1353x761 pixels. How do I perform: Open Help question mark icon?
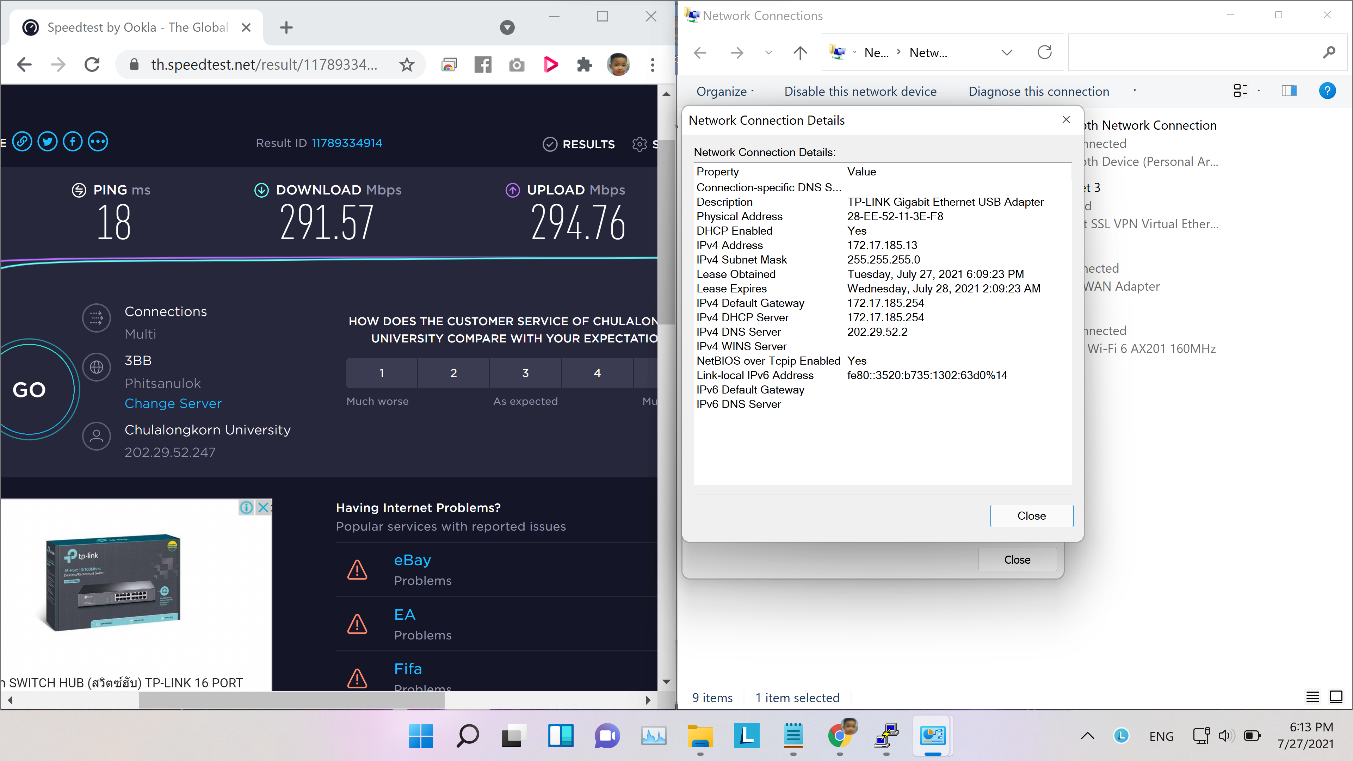(x=1327, y=91)
